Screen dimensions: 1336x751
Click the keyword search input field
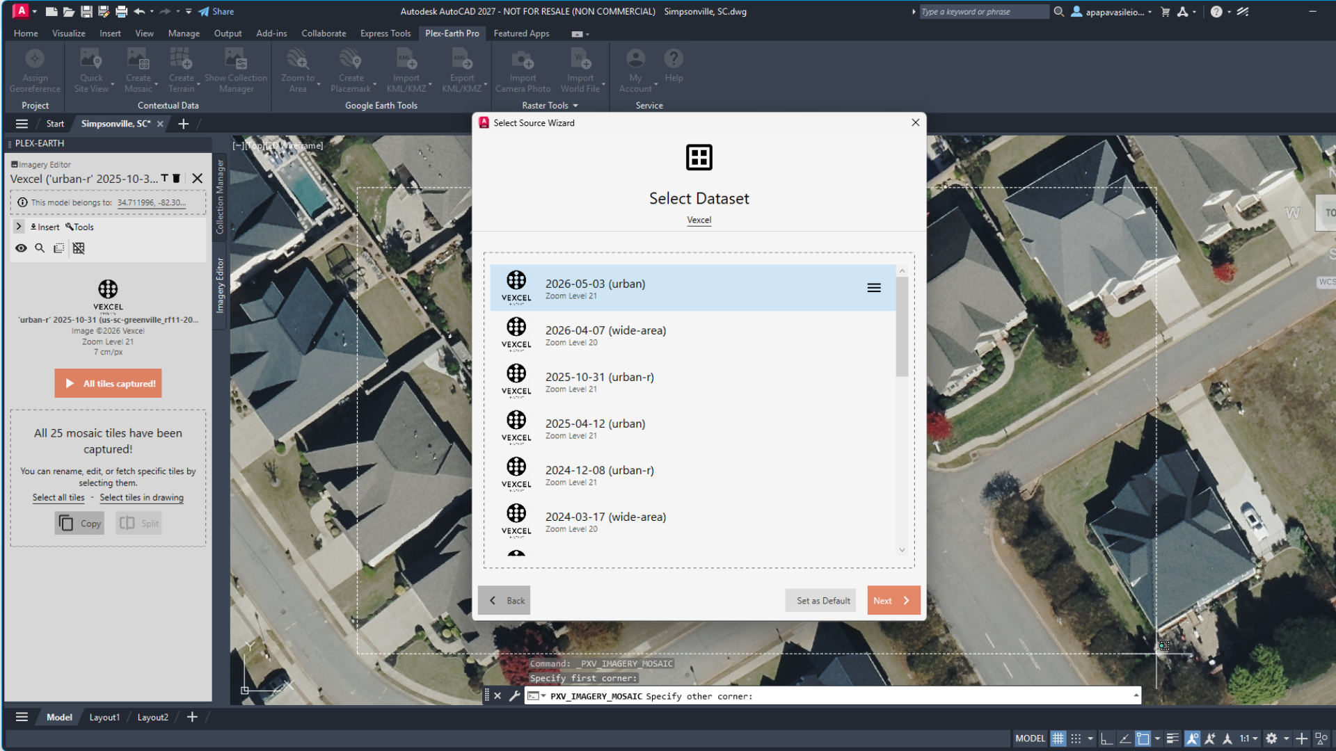tap(983, 12)
